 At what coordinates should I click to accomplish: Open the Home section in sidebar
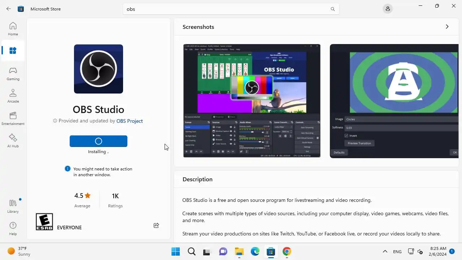pos(13,29)
